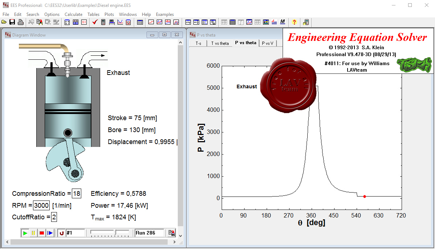Image resolution: width=435 pixels, height=249 pixels.
Task: Switch to the T vs theta tab
Action: point(220,43)
